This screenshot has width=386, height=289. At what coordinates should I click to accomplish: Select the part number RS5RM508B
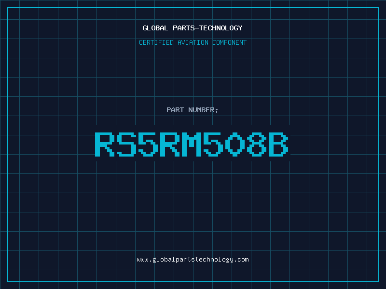pos(192,144)
